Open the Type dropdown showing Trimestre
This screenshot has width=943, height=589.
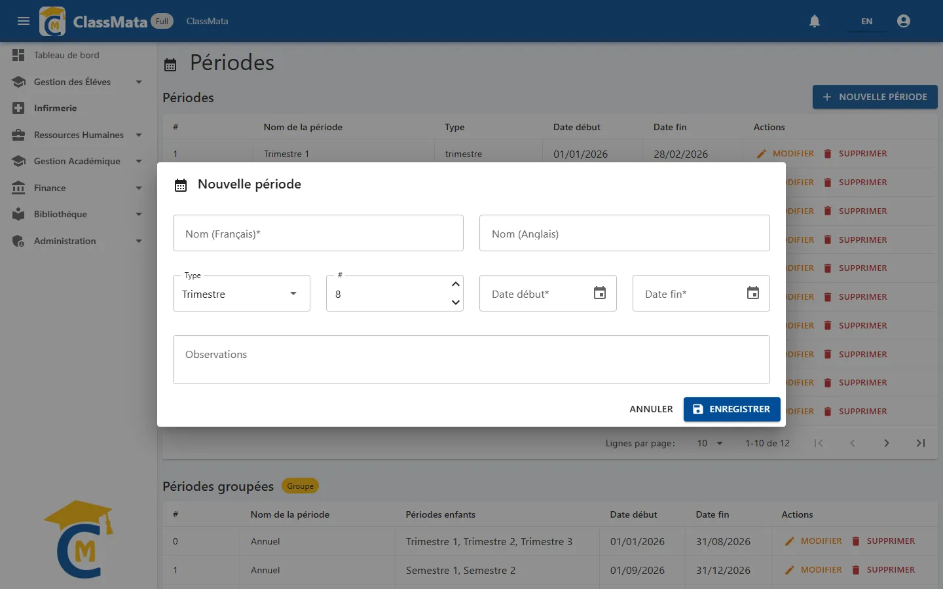coord(242,293)
